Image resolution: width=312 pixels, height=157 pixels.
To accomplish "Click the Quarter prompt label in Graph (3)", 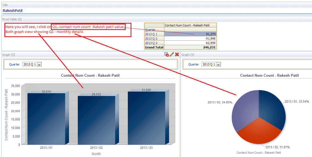I will coord(194,64).
